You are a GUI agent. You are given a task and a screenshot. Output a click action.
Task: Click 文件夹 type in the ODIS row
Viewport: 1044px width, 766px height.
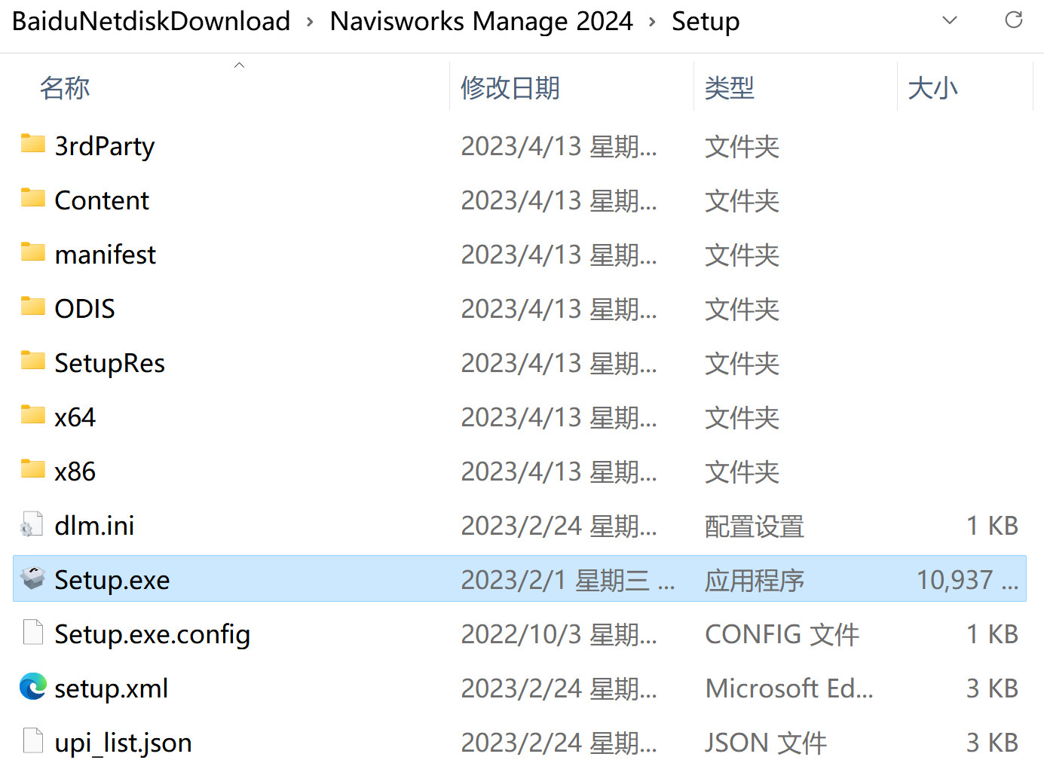point(742,309)
